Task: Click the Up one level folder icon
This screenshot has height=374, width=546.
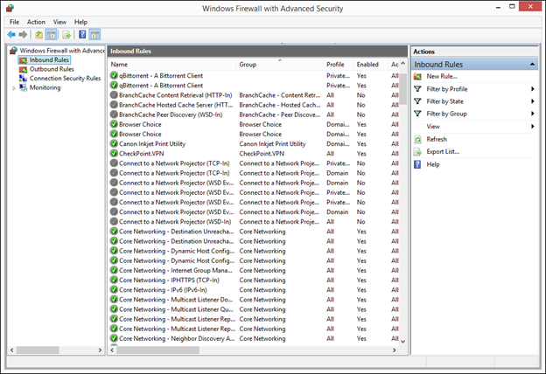Action: click(39, 34)
